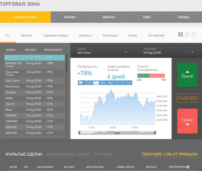Select Нефть row
This screenshot has height=171, width=202.
tap(34, 98)
